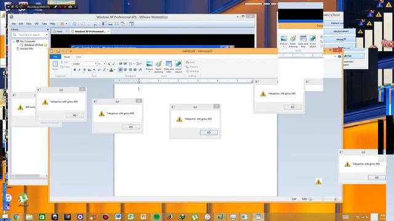
Task: Click Replace in WordPad Editing group
Action: [191, 67]
